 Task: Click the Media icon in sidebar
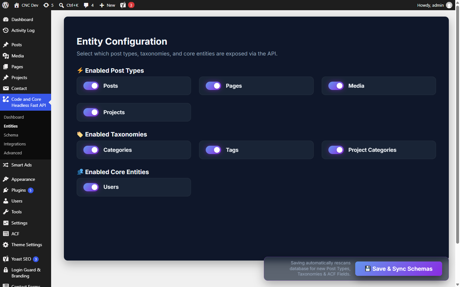[x=6, y=56]
